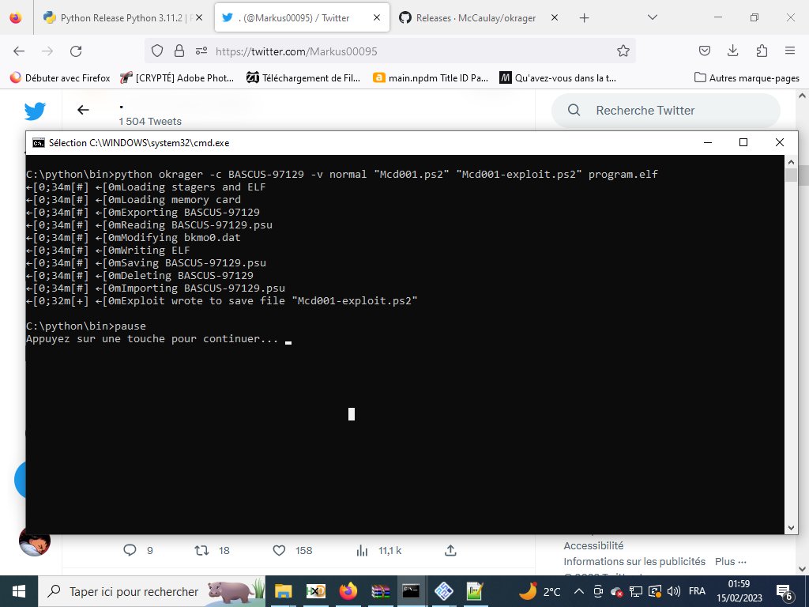Open the [CRYPTÉ] Adobe Phot... bookmark
Viewport: 809px width, 607px height.
177,78
